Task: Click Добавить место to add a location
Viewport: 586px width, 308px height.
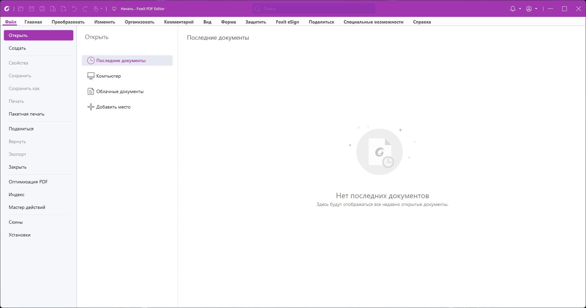Action: coord(113,107)
